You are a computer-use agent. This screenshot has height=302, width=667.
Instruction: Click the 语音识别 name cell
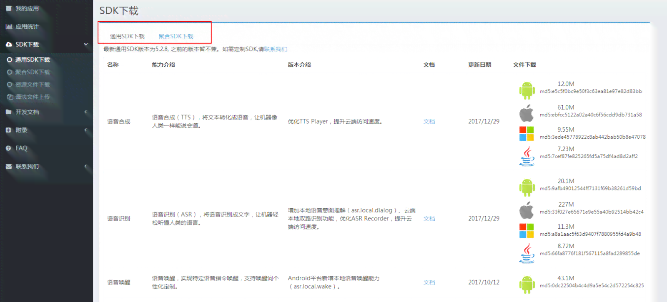[x=119, y=219]
